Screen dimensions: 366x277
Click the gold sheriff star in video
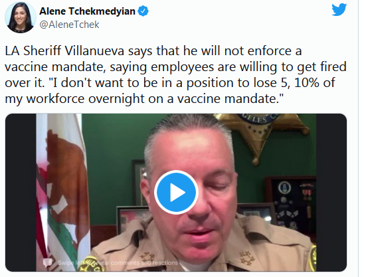click(x=264, y=134)
